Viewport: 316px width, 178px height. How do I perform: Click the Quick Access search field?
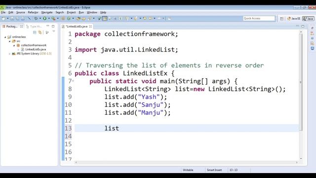coord(259,18)
